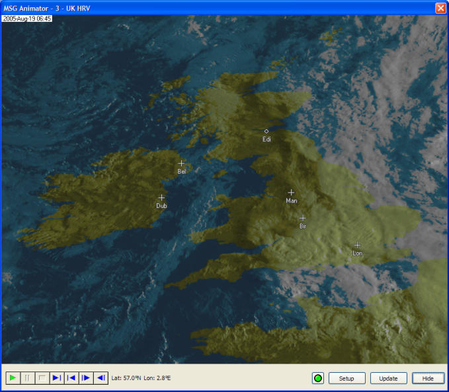449x392 pixels.
Task: Jump to first frame button
Action: click(71, 378)
